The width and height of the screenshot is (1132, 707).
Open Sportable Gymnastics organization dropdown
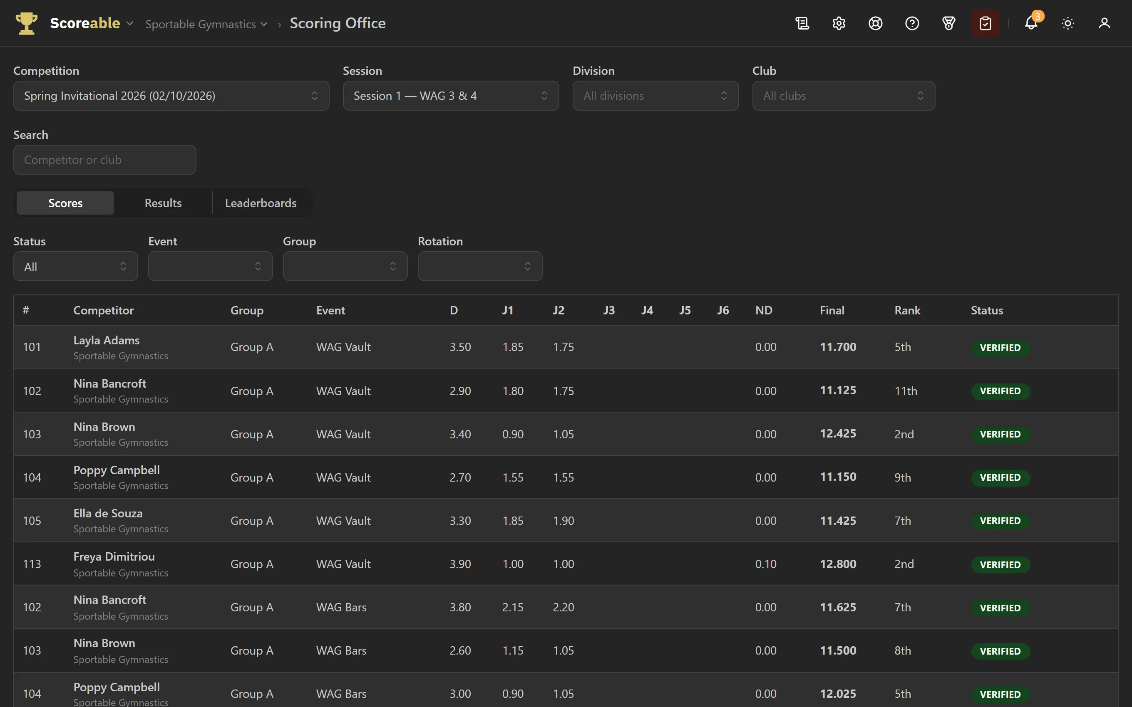tap(206, 24)
